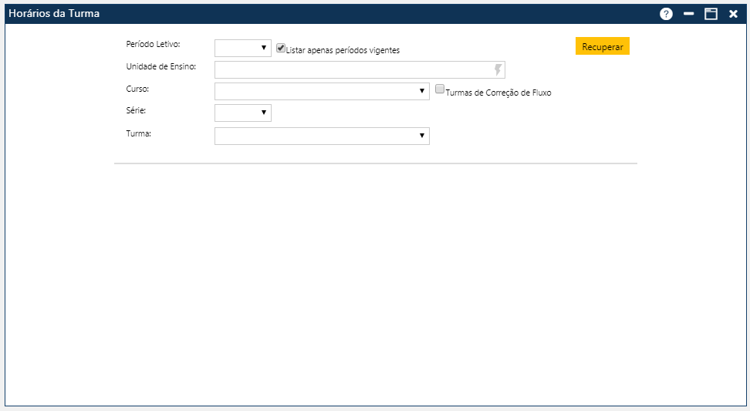Expand the Curso dropdown list
The image size is (750, 411).
tap(322, 92)
